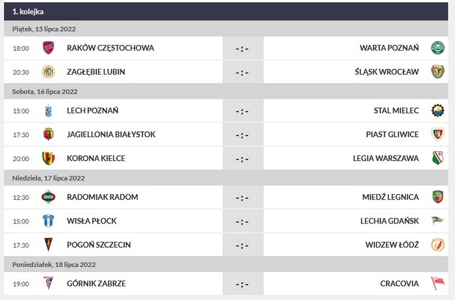
Task: Click the Lech Poznań club logo
Action: (x=48, y=111)
